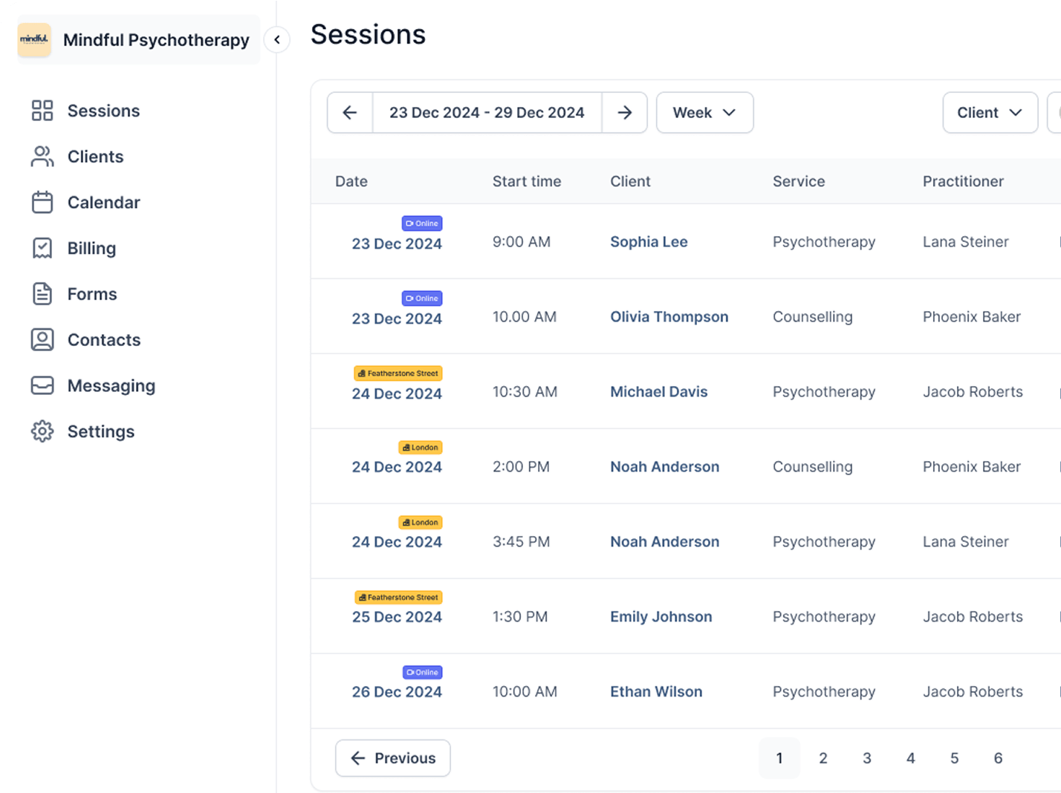Viewport: 1061px width, 793px height.
Task: Click the Sessions grid icon in sidebar
Action: tap(42, 111)
